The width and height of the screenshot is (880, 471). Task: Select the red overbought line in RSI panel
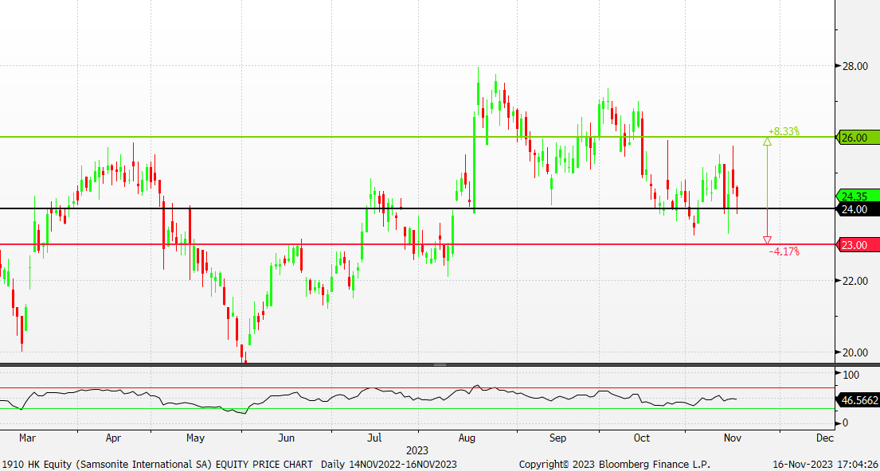418,387
